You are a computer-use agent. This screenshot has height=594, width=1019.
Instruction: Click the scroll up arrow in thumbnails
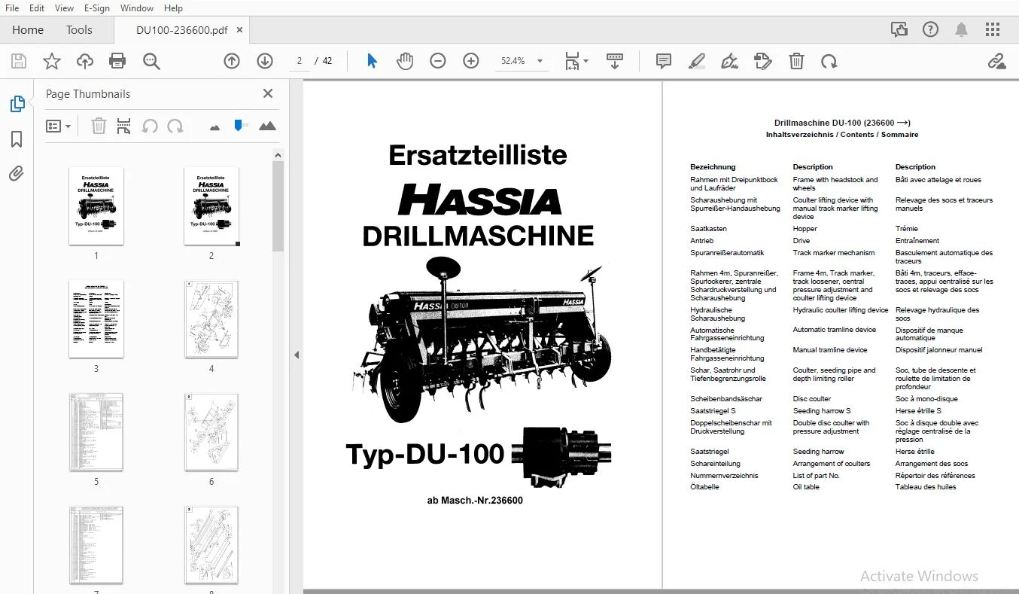(x=278, y=155)
